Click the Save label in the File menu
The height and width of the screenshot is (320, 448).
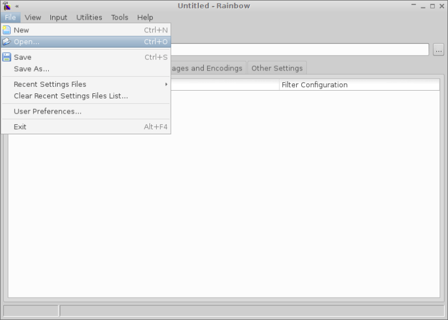tap(22, 57)
